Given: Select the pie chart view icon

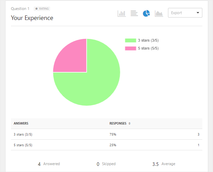Looking at the screenshot, I should point(147,13).
